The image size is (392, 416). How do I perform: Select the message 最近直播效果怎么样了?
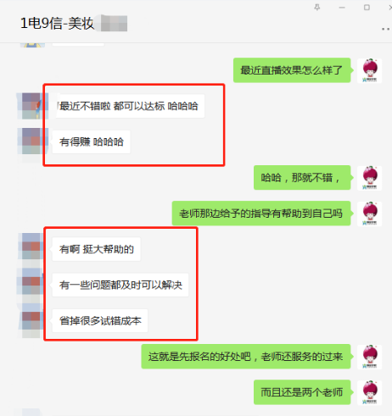[x=292, y=70]
